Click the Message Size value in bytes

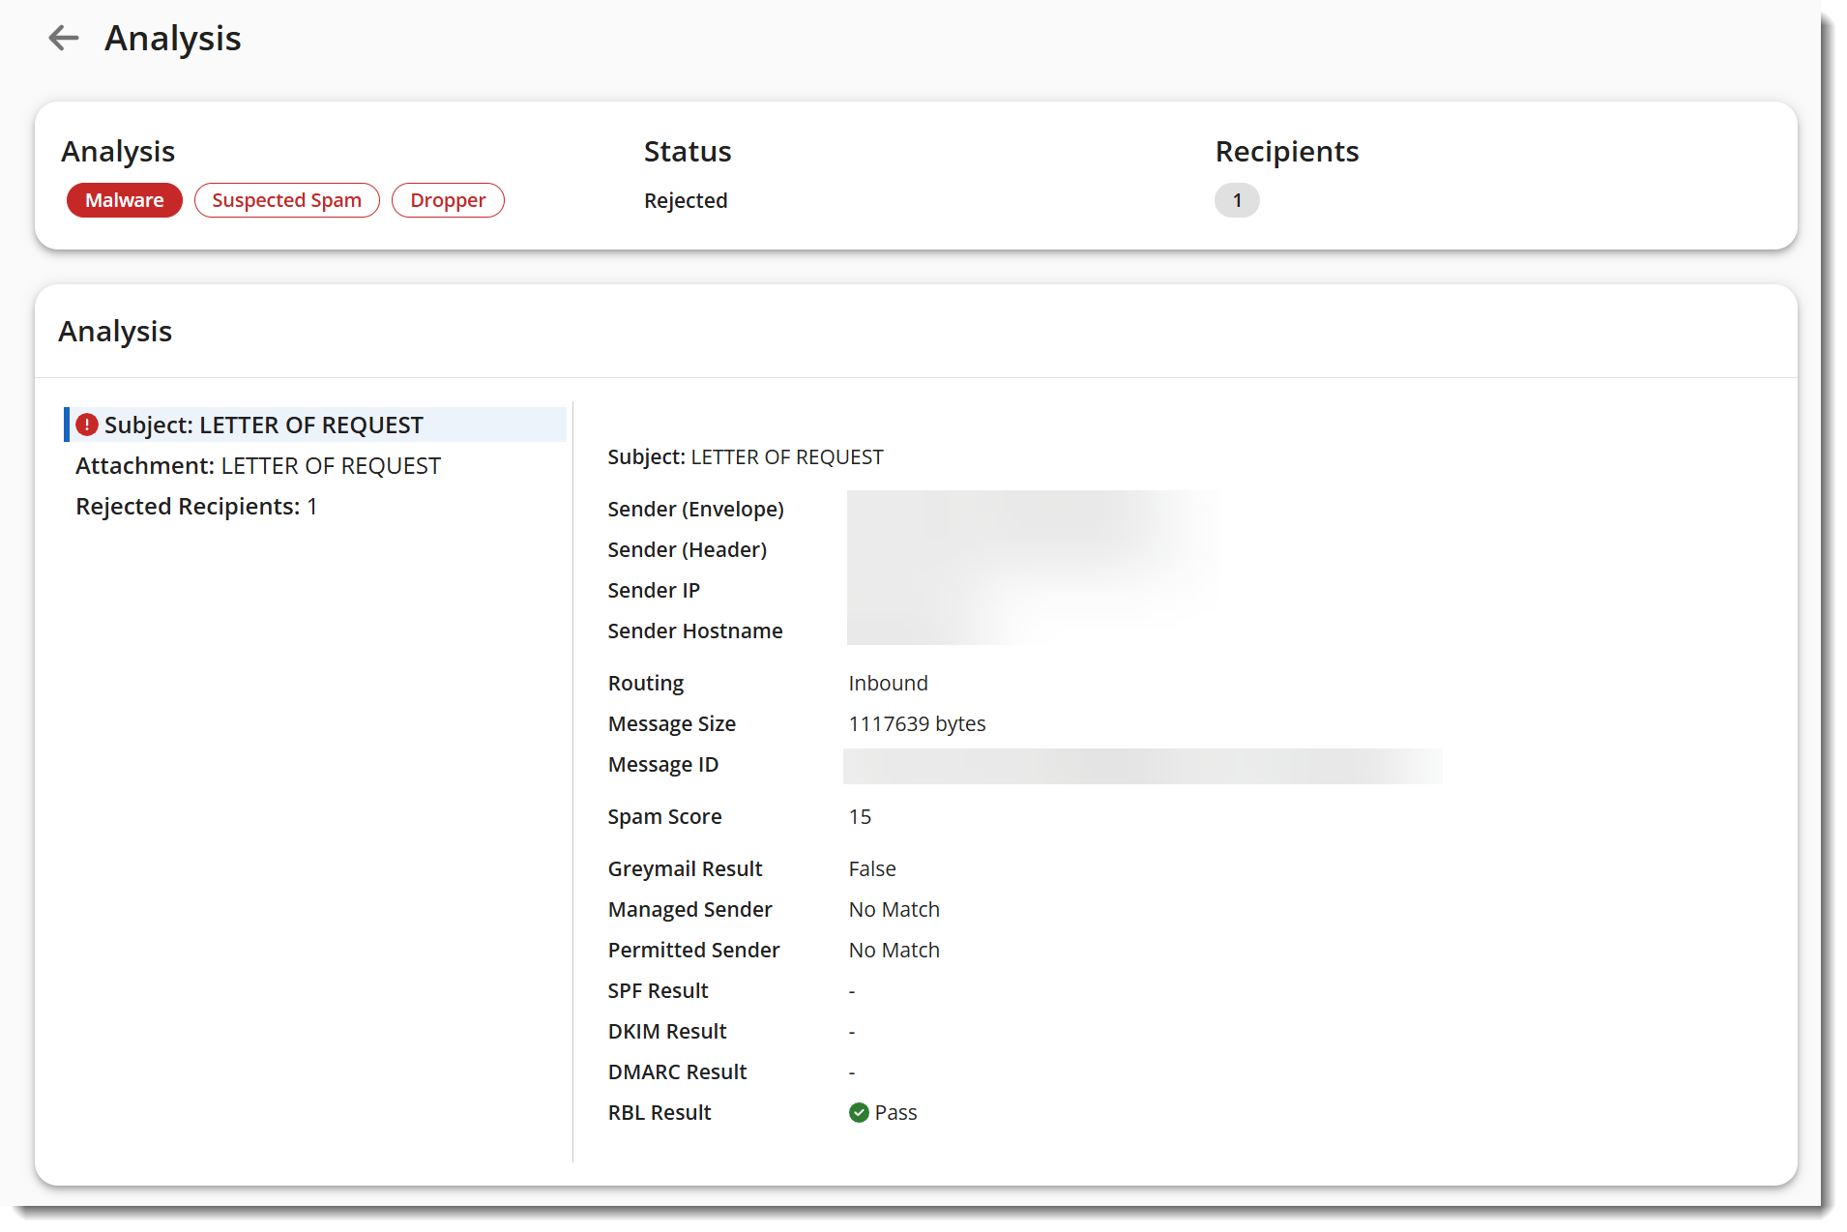[917, 724]
